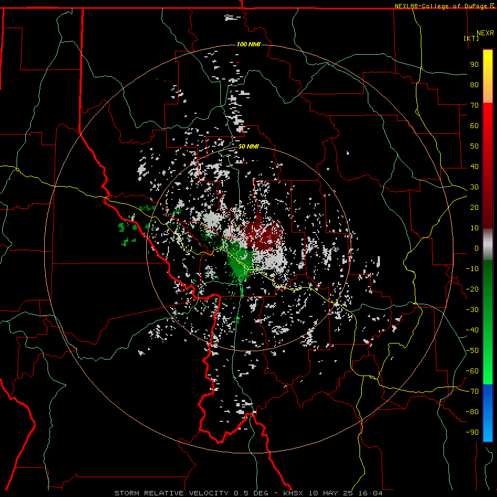Viewport: 497px width, 497px height.
Task: Click the 20 value on the velocity scale
Action: (x=474, y=207)
